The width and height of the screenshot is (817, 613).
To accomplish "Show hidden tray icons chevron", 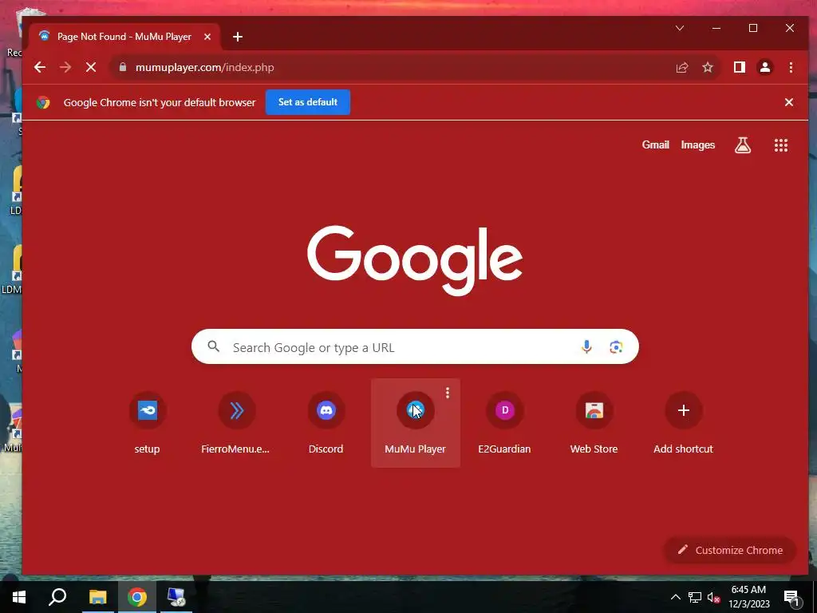I will click(675, 597).
